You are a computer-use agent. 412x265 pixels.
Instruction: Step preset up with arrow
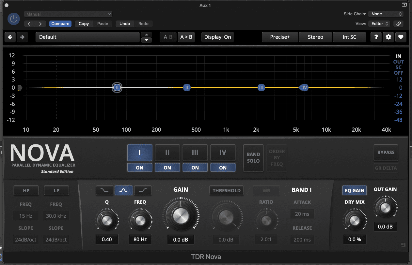pyautogui.click(x=146, y=34)
